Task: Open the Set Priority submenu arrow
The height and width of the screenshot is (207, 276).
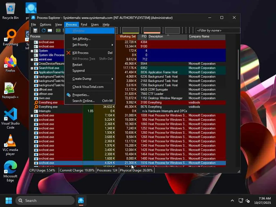Action: tap(112, 45)
